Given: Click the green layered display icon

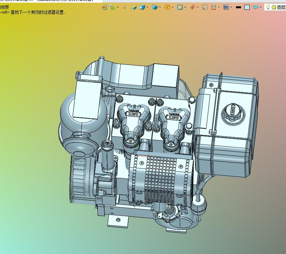Looking at the screenshot, I should point(113,7).
